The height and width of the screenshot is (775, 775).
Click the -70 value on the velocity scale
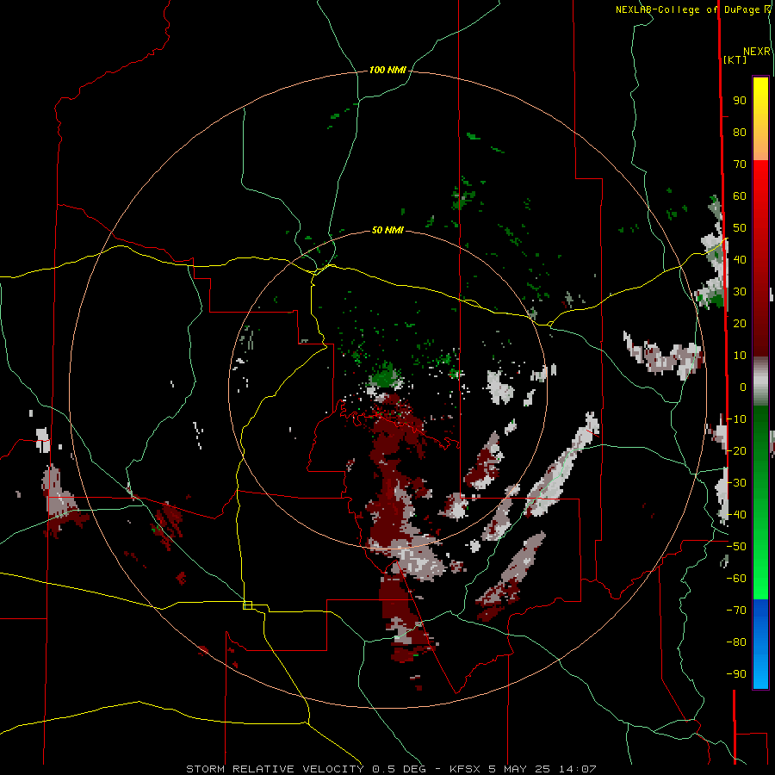point(736,610)
